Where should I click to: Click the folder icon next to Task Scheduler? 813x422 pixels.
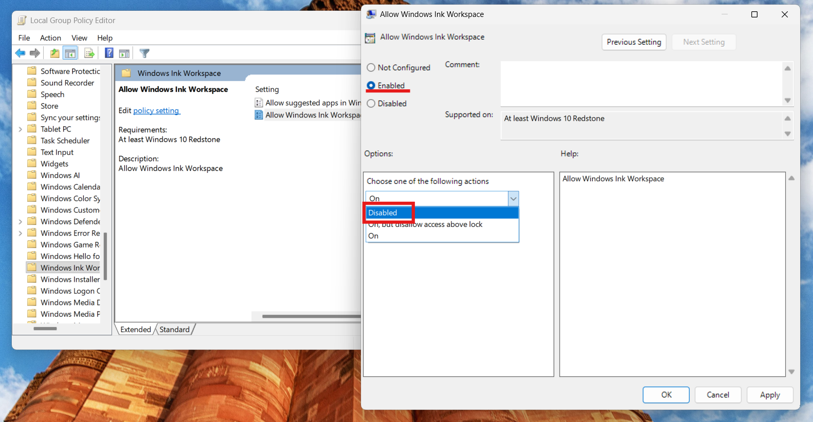32,141
